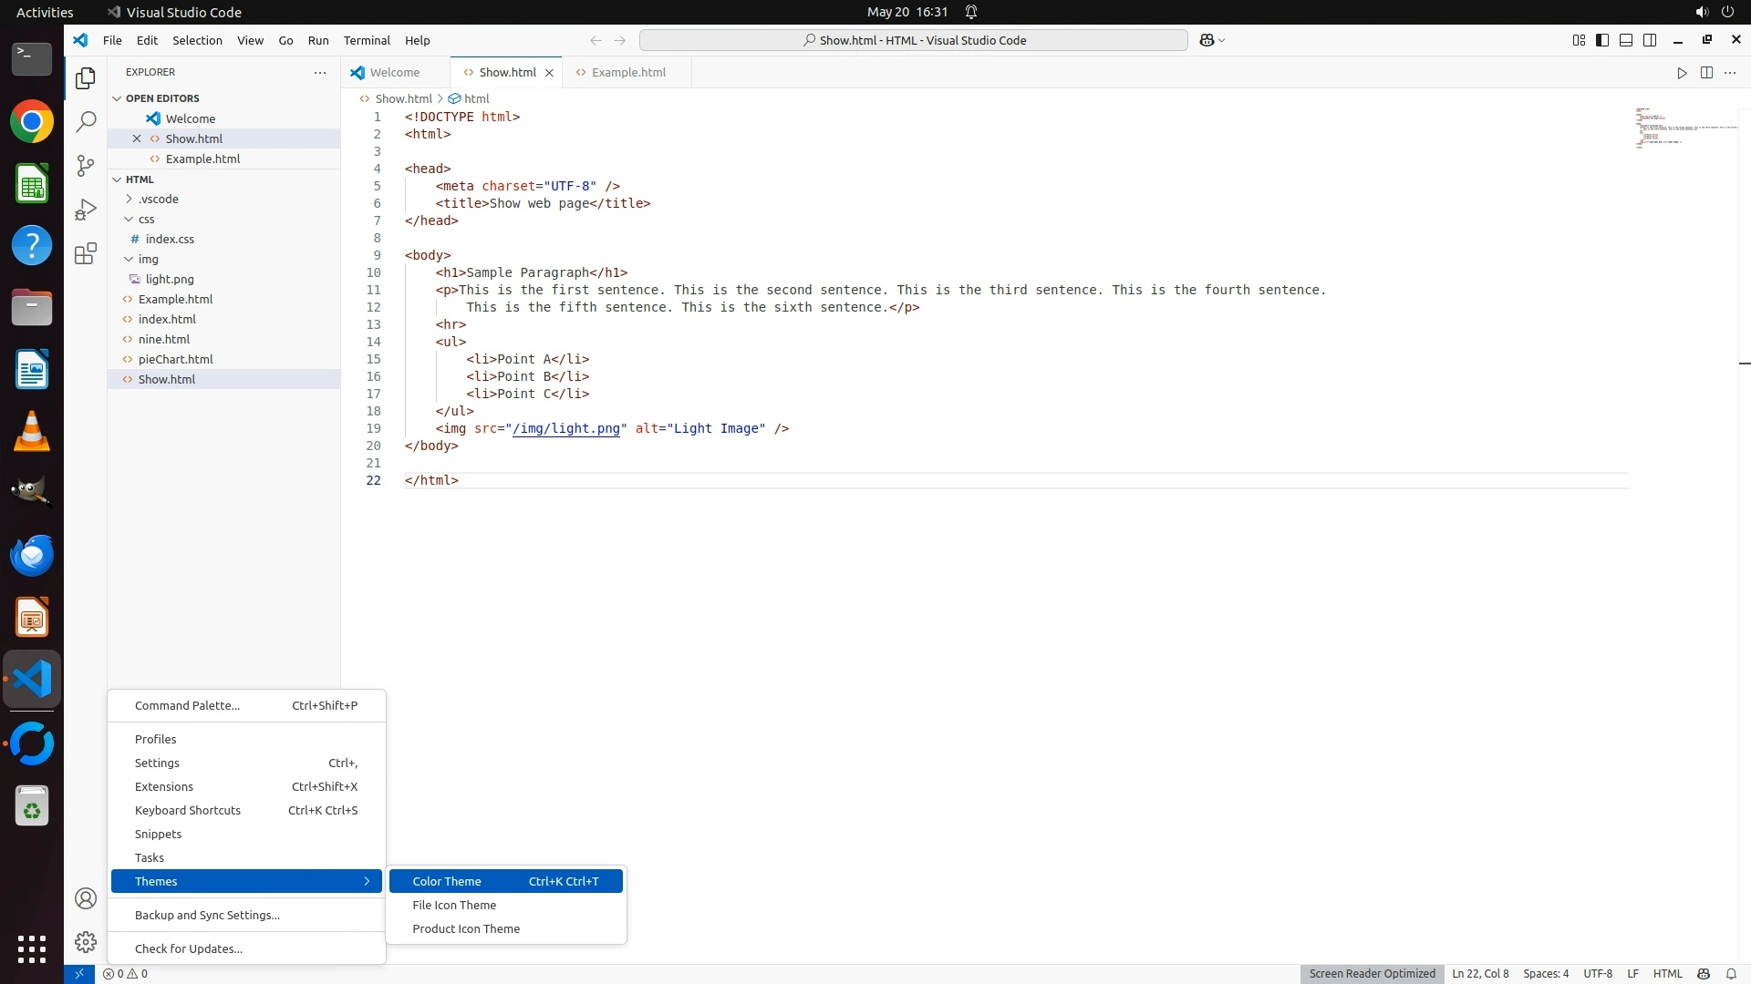The image size is (1751, 984).
Task: Click the Accounts icon in activity bar
Action: 86,898
